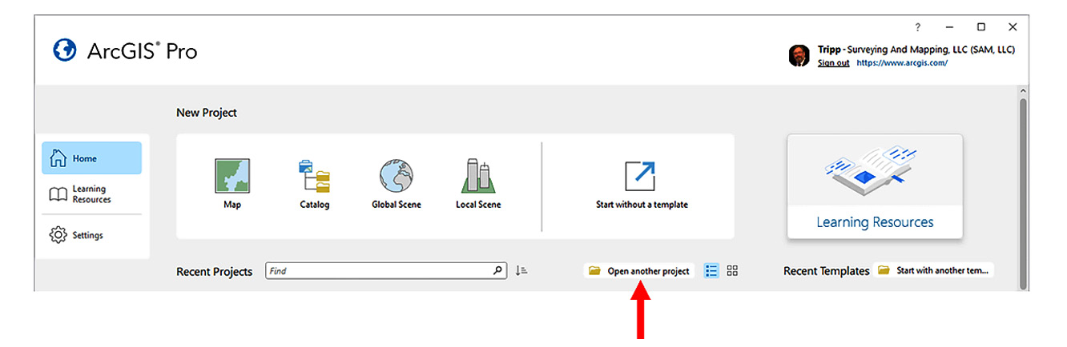Viewport: 1067px width, 347px height.
Task: Click the ArcGIS Pro globe logo
Action: tap(64, 50)
